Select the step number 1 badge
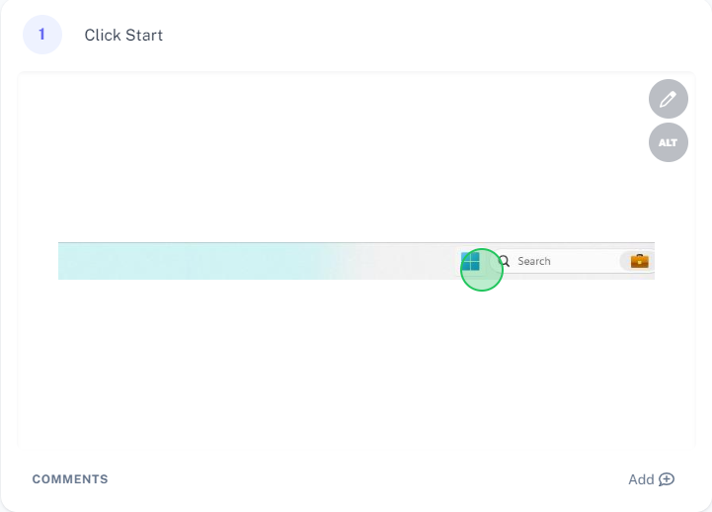Screen dimensions: 712x512 pyautogui.click(x=42, y=35)
